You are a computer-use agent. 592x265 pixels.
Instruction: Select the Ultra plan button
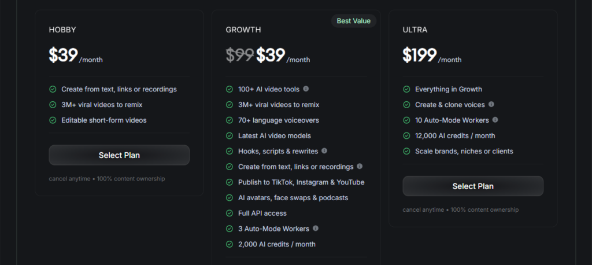(x=473, y=186)
